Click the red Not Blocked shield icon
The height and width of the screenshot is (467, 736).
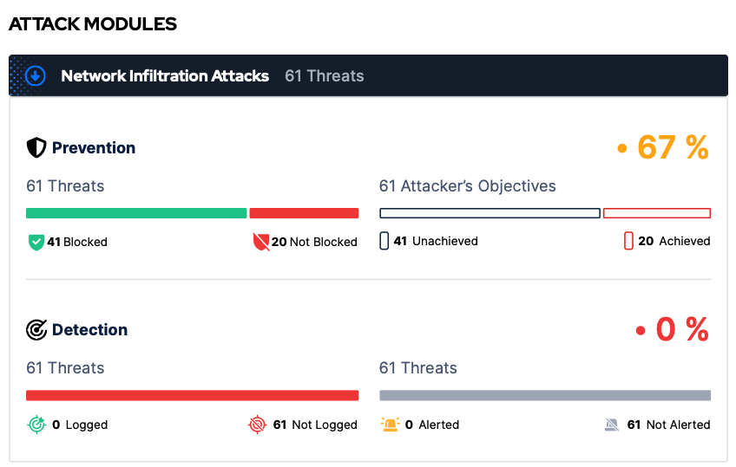pos(261,243)
